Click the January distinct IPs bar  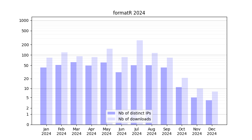coord(43,95)
